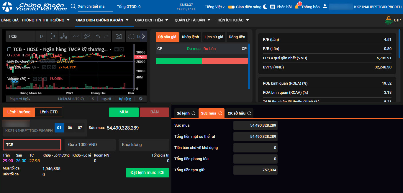The width and height of the screenshot is (403, 193).
Task: Toggle visibility of TCB main series
Action: pos(117,49)
